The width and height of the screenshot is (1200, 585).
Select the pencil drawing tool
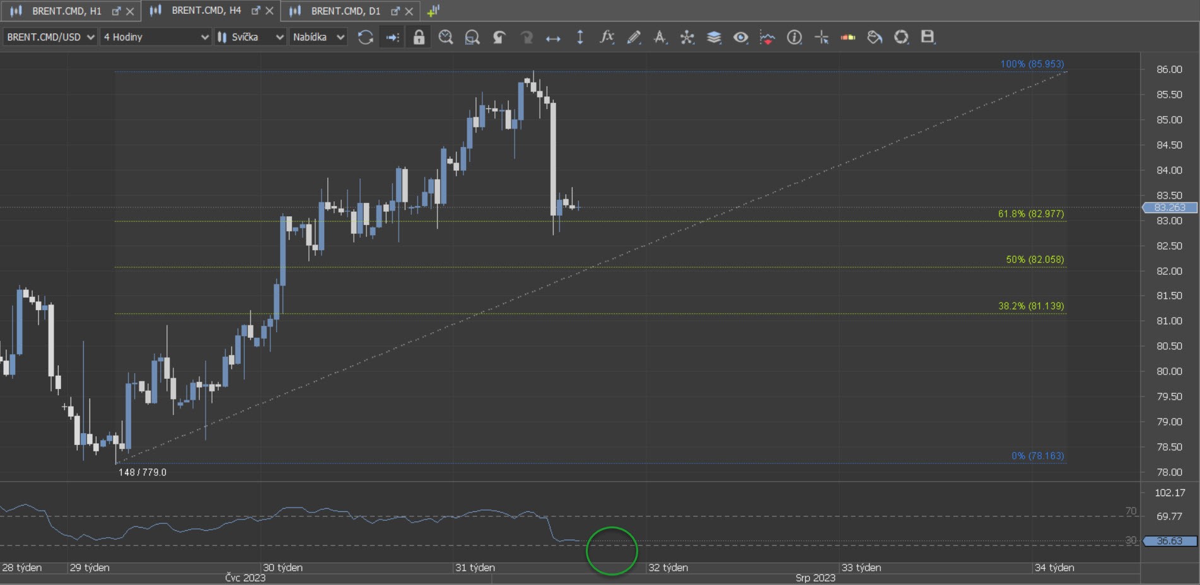(634, 37)
